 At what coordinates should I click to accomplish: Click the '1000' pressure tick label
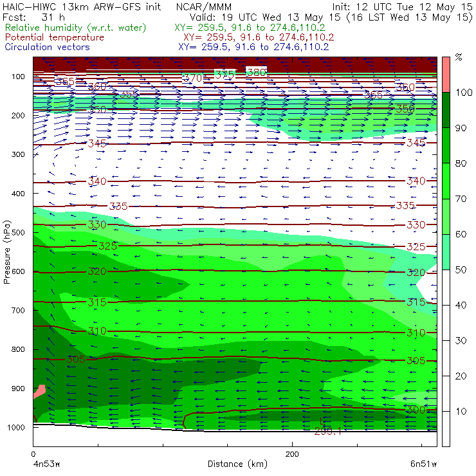pyautogui.click(x=16, y=427)
